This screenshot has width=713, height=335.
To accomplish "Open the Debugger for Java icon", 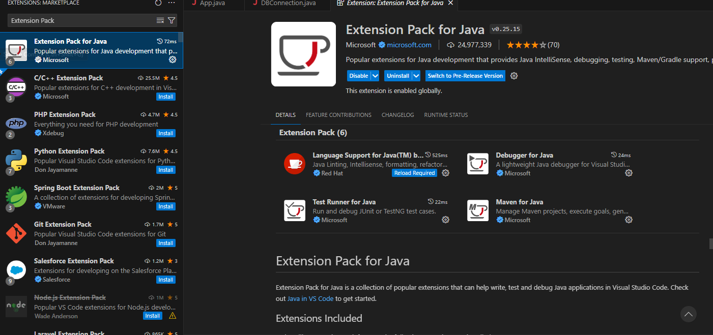I will pos(478,164).
